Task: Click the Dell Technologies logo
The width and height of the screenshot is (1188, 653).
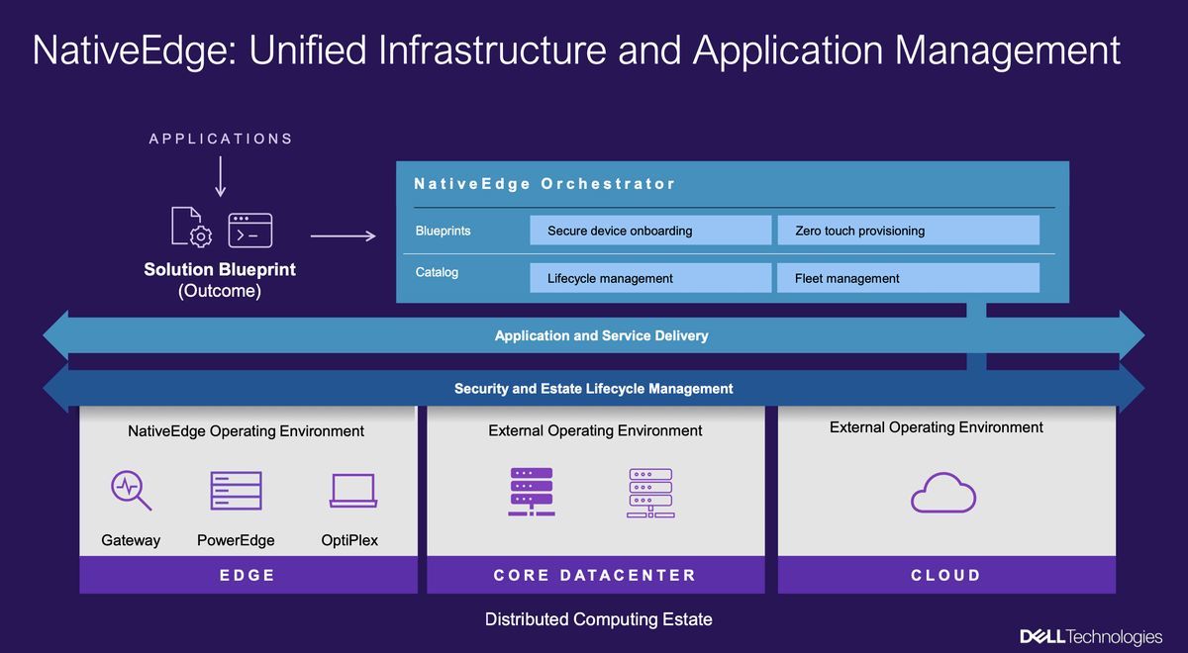Action: [x=1091, y=636]
